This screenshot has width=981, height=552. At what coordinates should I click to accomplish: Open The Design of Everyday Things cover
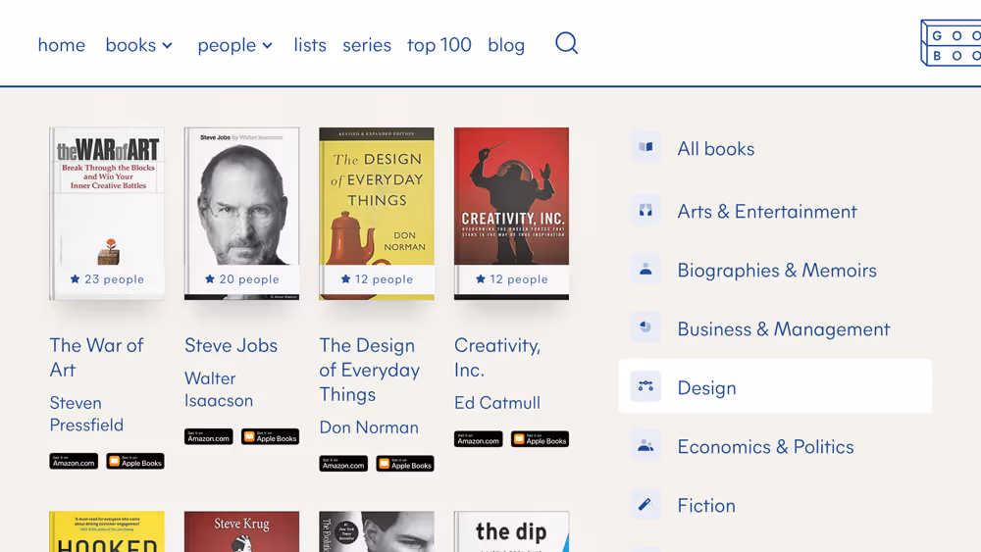(377, 214)
